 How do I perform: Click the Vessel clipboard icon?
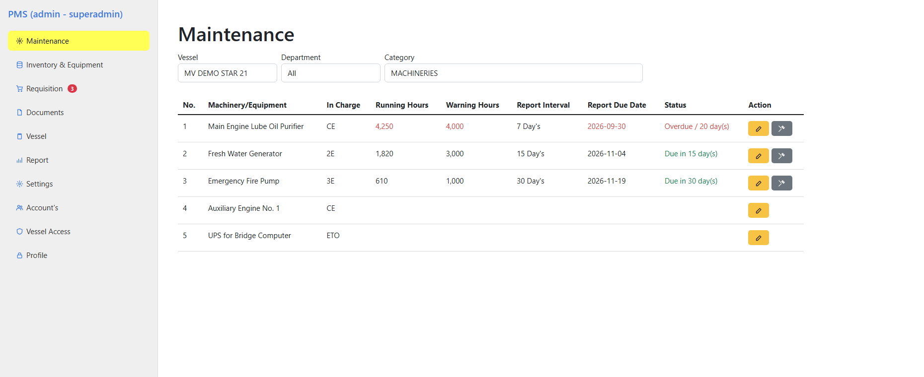click(19, 136)
